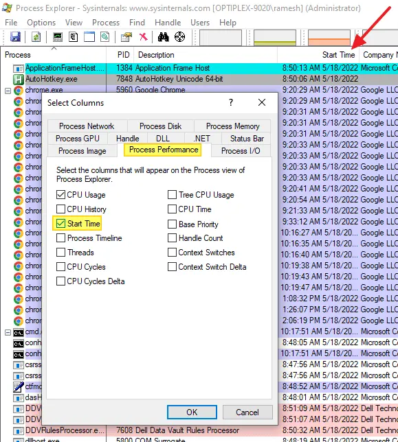398x442 pixels.
Task: Open the File menu
Action: pyautogui.click(x=11, y=23)
